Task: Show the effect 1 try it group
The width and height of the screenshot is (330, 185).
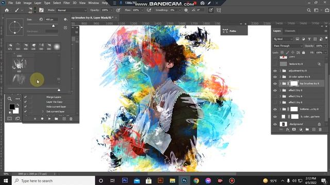Action: point(275,102)
